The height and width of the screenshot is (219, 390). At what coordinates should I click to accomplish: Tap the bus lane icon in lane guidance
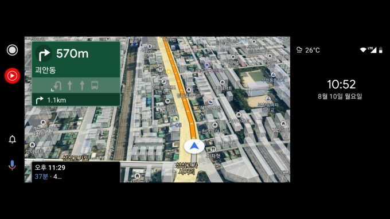[95, 85]
